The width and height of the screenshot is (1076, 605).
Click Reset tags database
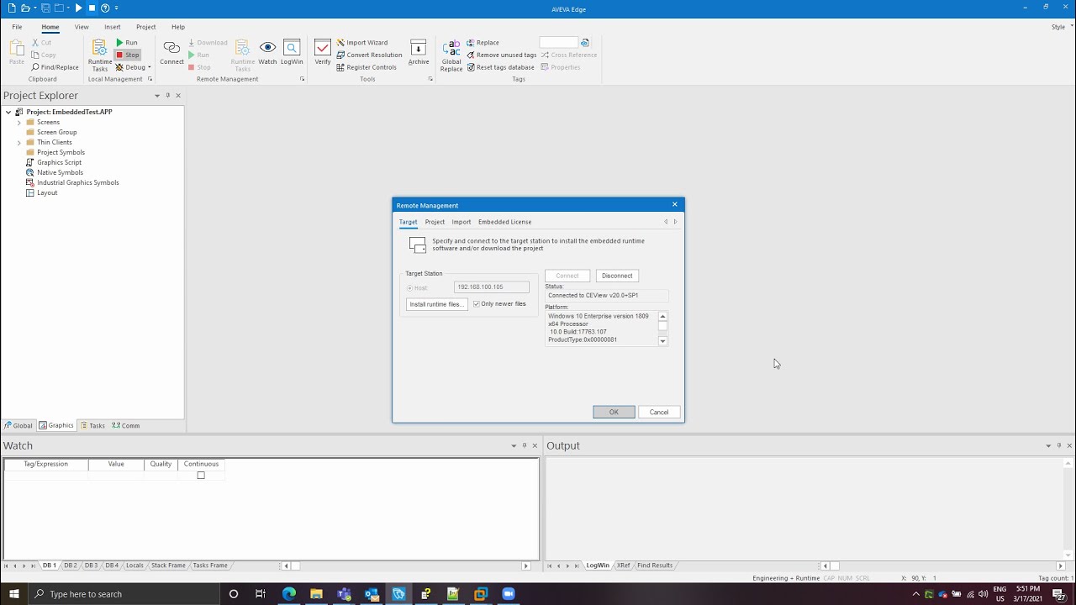[500, 67]
